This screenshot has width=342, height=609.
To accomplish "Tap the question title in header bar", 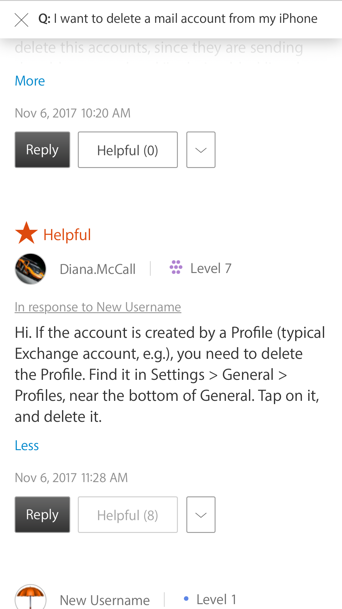I will coord(178,19).
